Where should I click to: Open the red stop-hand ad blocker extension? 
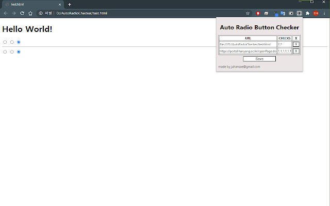click(258, 13)
